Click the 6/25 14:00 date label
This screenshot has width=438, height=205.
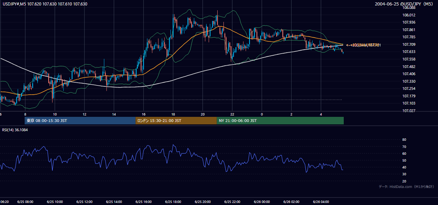[114, 202]
